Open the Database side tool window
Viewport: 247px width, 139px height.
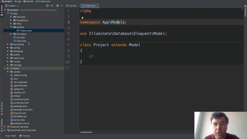click(x=245, y=11)
